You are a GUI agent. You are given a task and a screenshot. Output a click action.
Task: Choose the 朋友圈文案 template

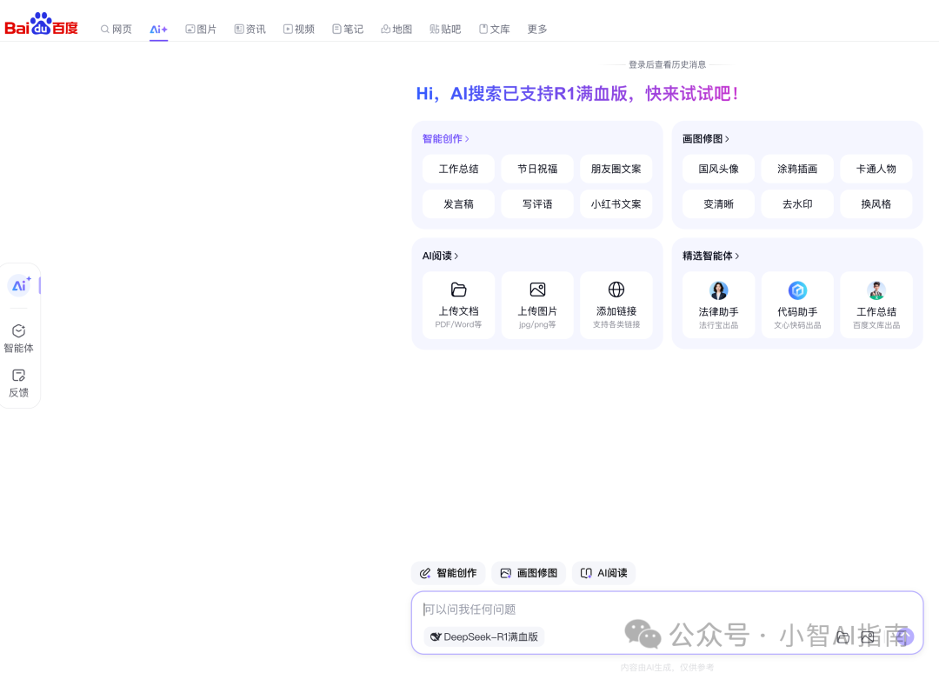[616, 169]
